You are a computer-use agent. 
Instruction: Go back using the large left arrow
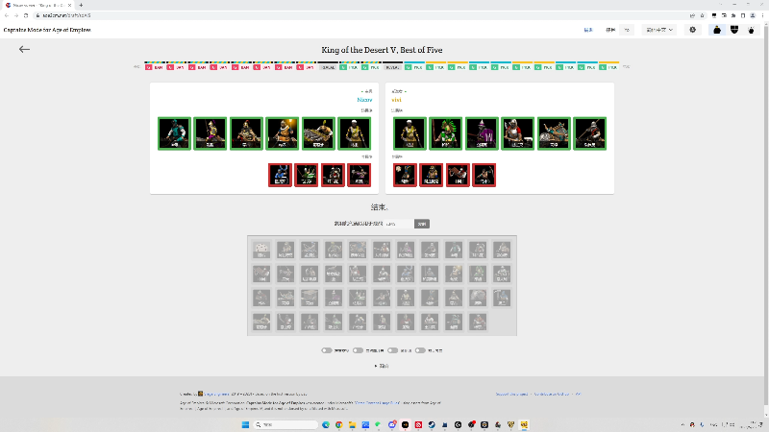24,49
